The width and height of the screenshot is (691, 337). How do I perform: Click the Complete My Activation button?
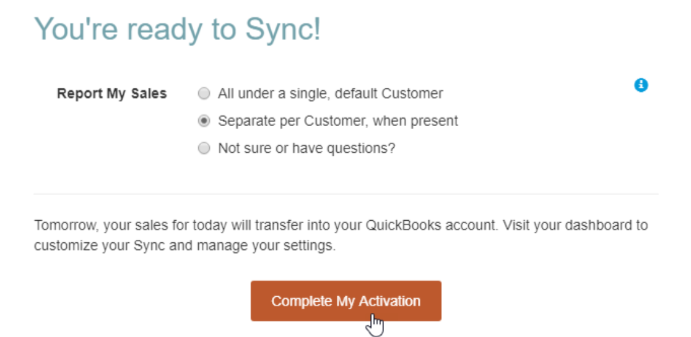point(346,301)
